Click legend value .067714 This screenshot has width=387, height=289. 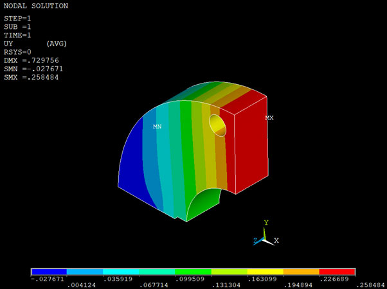coord(154,285)
